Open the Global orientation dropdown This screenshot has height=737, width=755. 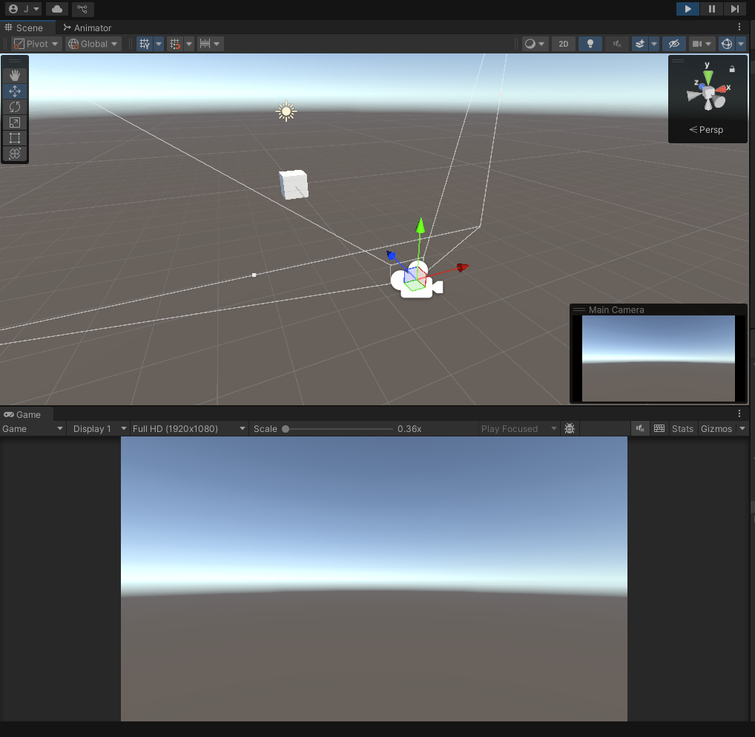(x=93, y=44)
